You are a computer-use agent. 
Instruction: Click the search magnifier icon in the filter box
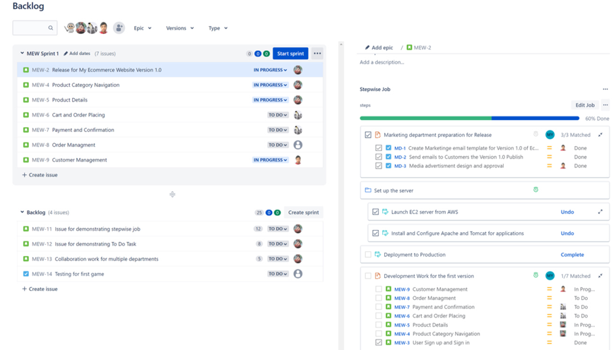(x=50, y=28)
